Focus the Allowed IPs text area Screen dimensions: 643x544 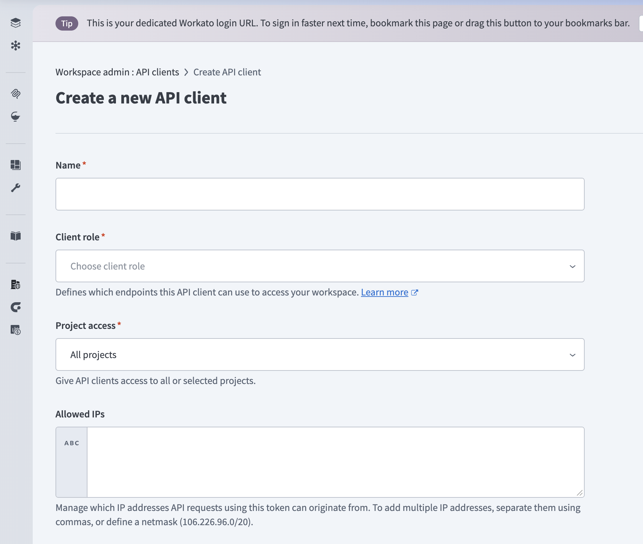335,462
